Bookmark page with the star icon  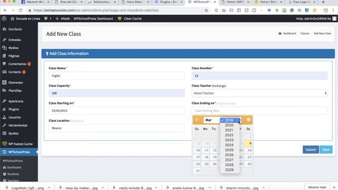tap(206, 10)
